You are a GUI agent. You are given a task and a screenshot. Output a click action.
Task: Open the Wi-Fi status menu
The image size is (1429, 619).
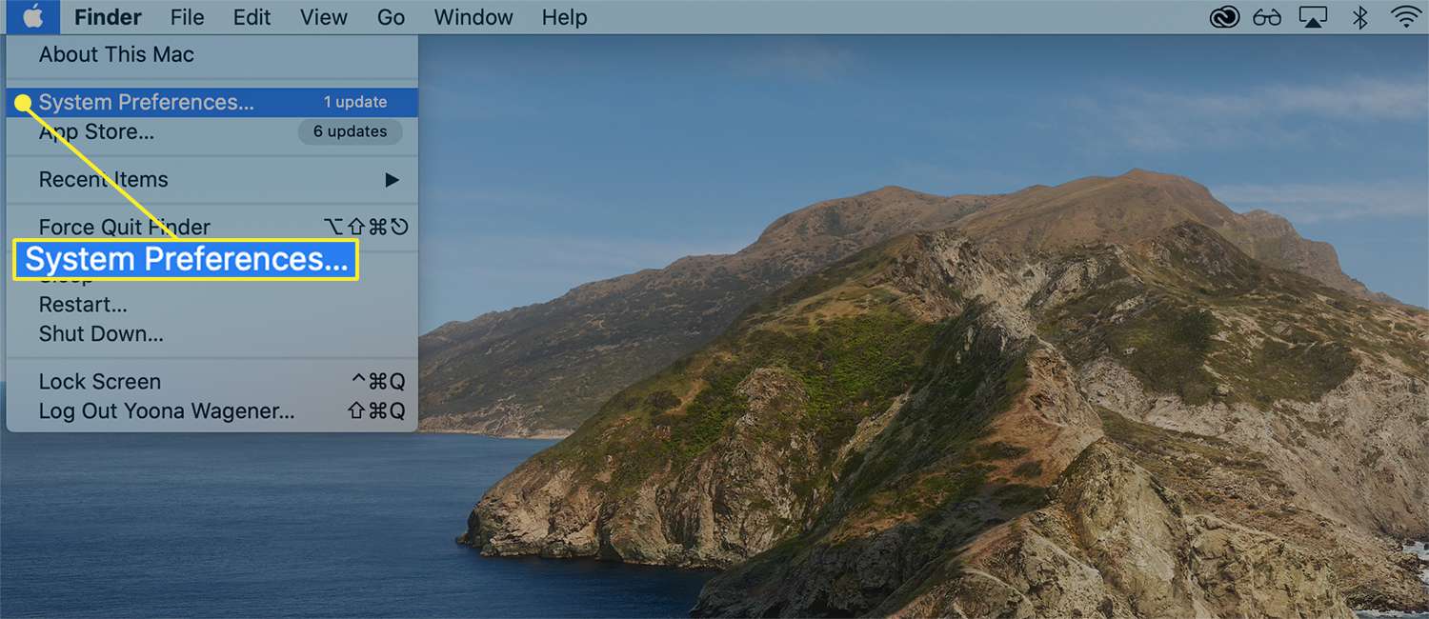point(1405,17)
